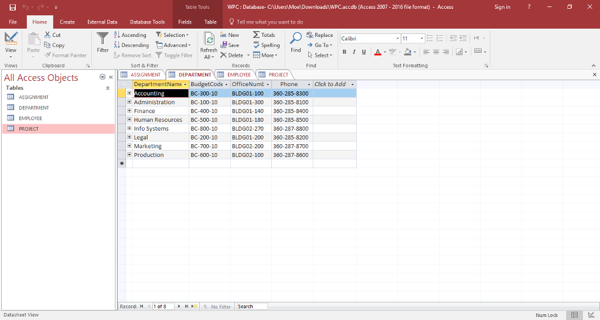The image size is (600, 320).
Task: Click the Totals sigma icon
Action: click(257, 35)
